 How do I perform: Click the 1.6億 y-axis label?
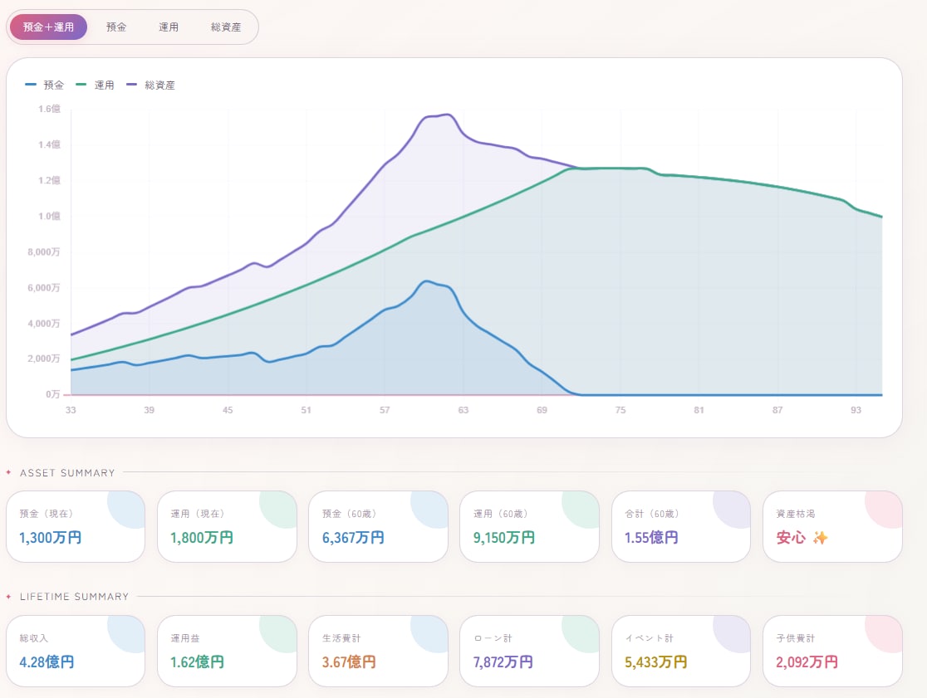point(49,109)
